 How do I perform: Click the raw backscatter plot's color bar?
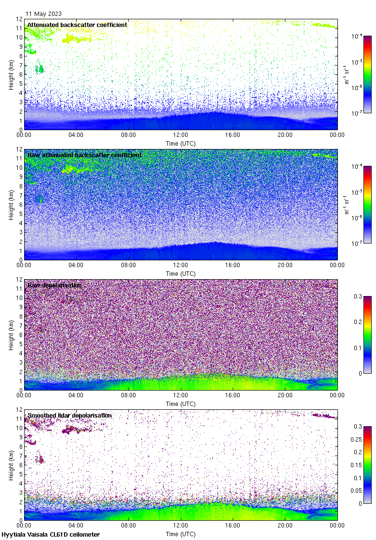point(367,204)
